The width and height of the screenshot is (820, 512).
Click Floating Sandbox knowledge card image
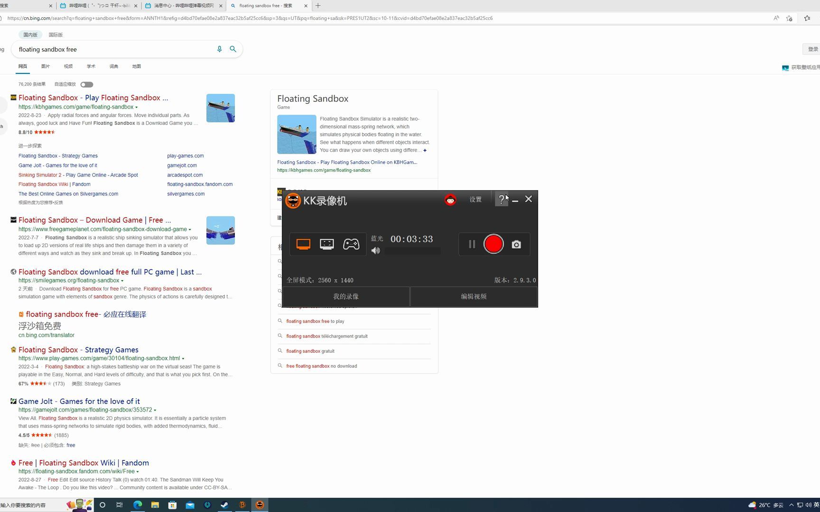(x=297, y=134)
